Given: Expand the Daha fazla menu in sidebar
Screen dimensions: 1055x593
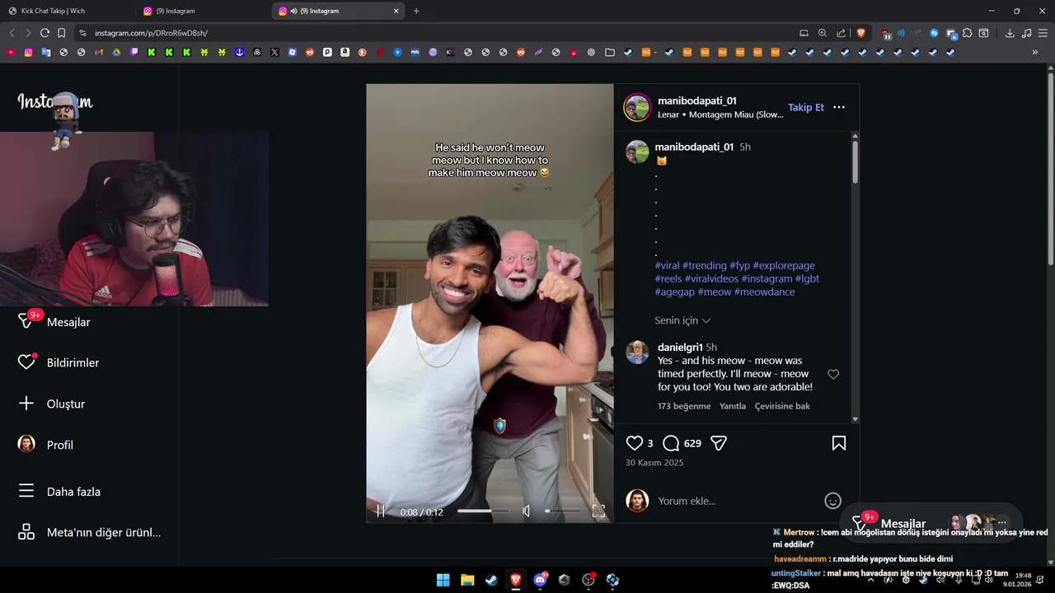Looking at the screenshot, I should (59, 492).
